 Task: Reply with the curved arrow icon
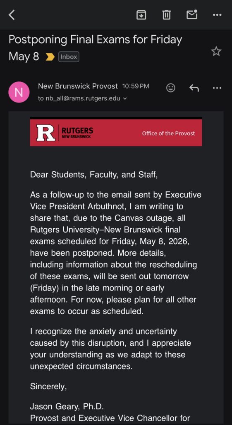[x=194, y=88]
